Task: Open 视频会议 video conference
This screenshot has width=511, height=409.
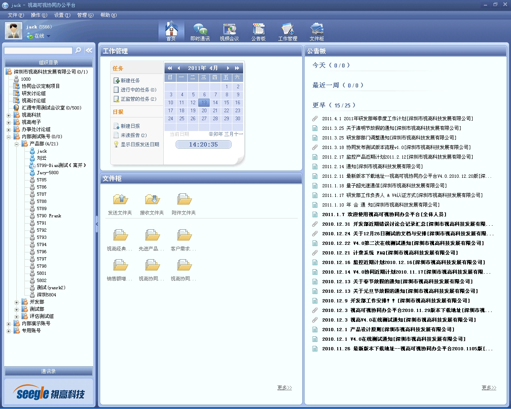Action: (229, 32)
